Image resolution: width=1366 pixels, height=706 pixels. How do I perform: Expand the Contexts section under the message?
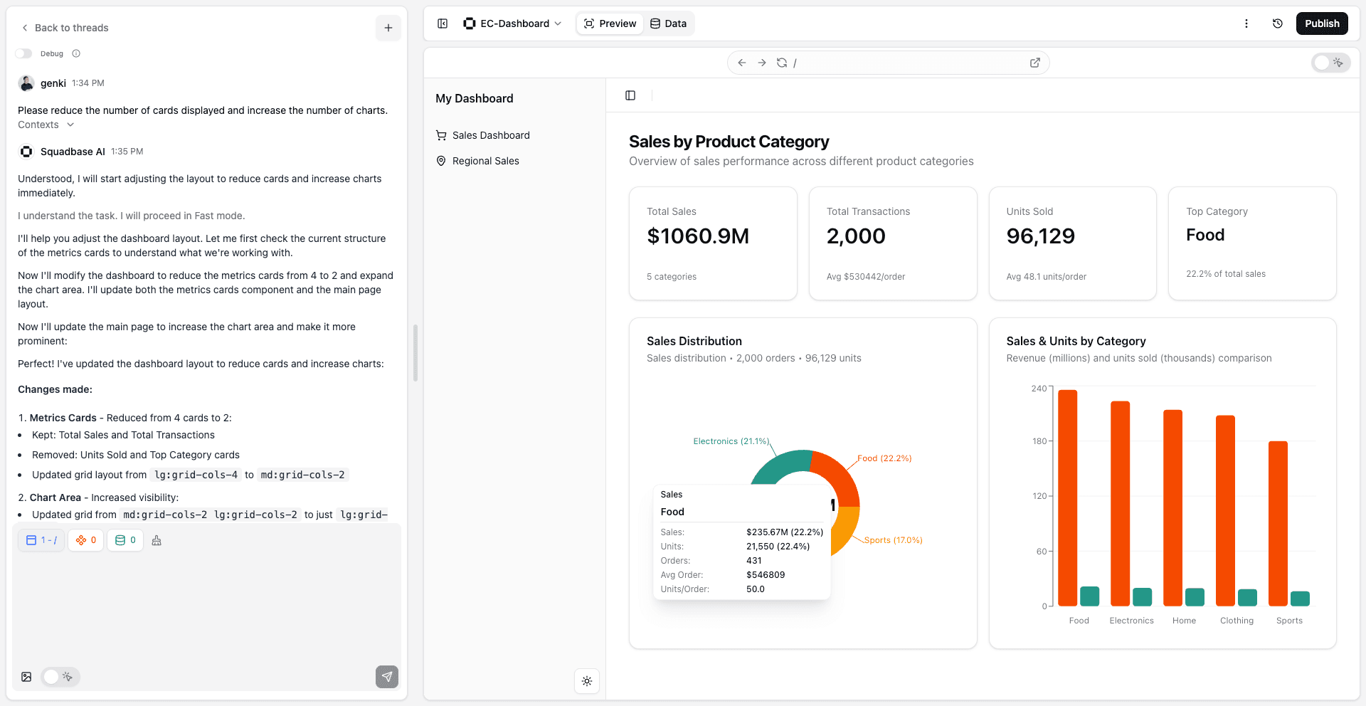[x=46, y=125]
